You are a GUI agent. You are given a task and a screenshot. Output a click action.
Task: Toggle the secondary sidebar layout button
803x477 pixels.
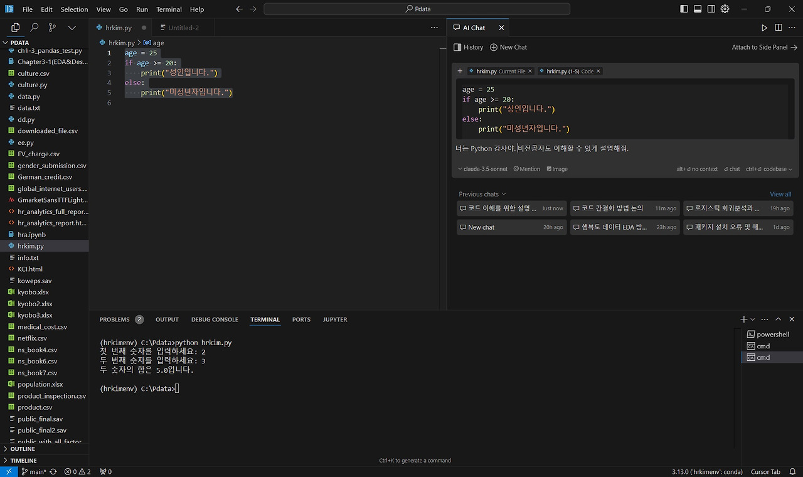[711, 9]
